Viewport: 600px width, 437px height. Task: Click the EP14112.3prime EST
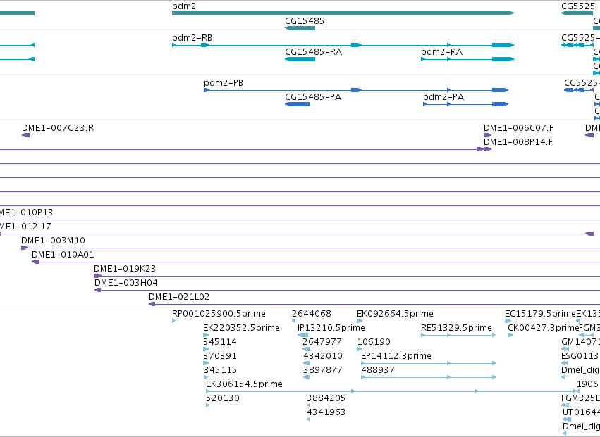(429, 363)
